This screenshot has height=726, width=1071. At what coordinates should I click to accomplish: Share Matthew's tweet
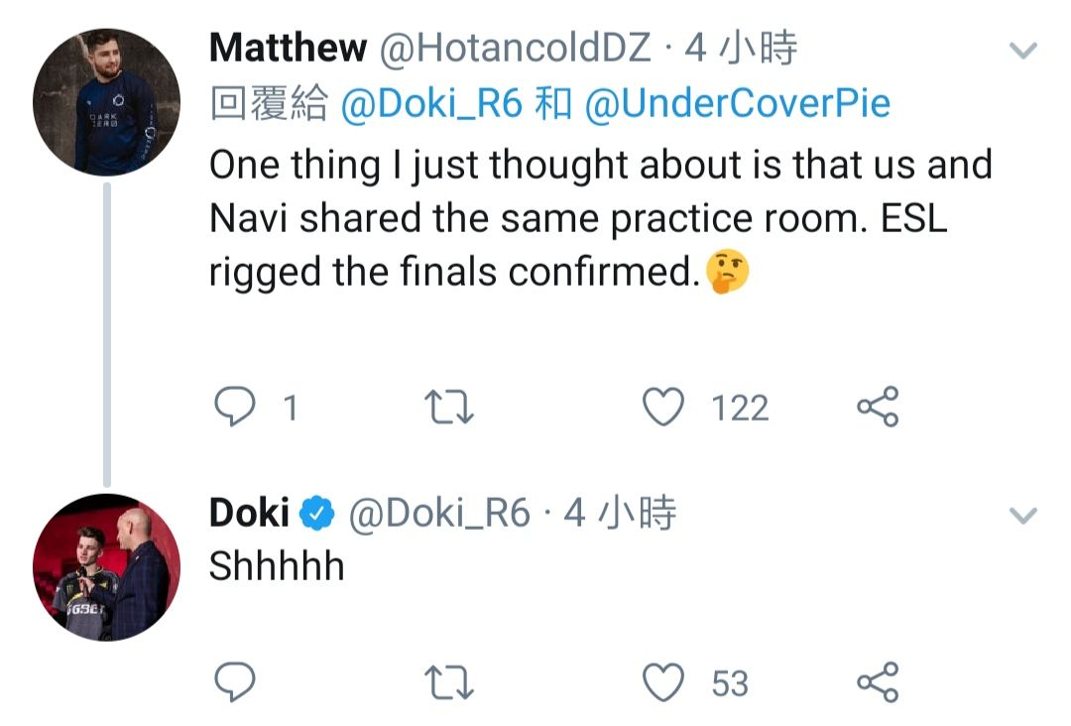click(x=877, y=408)
